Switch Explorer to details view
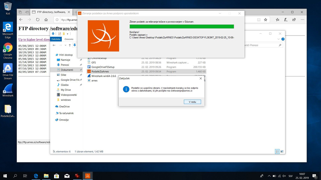 277,152
